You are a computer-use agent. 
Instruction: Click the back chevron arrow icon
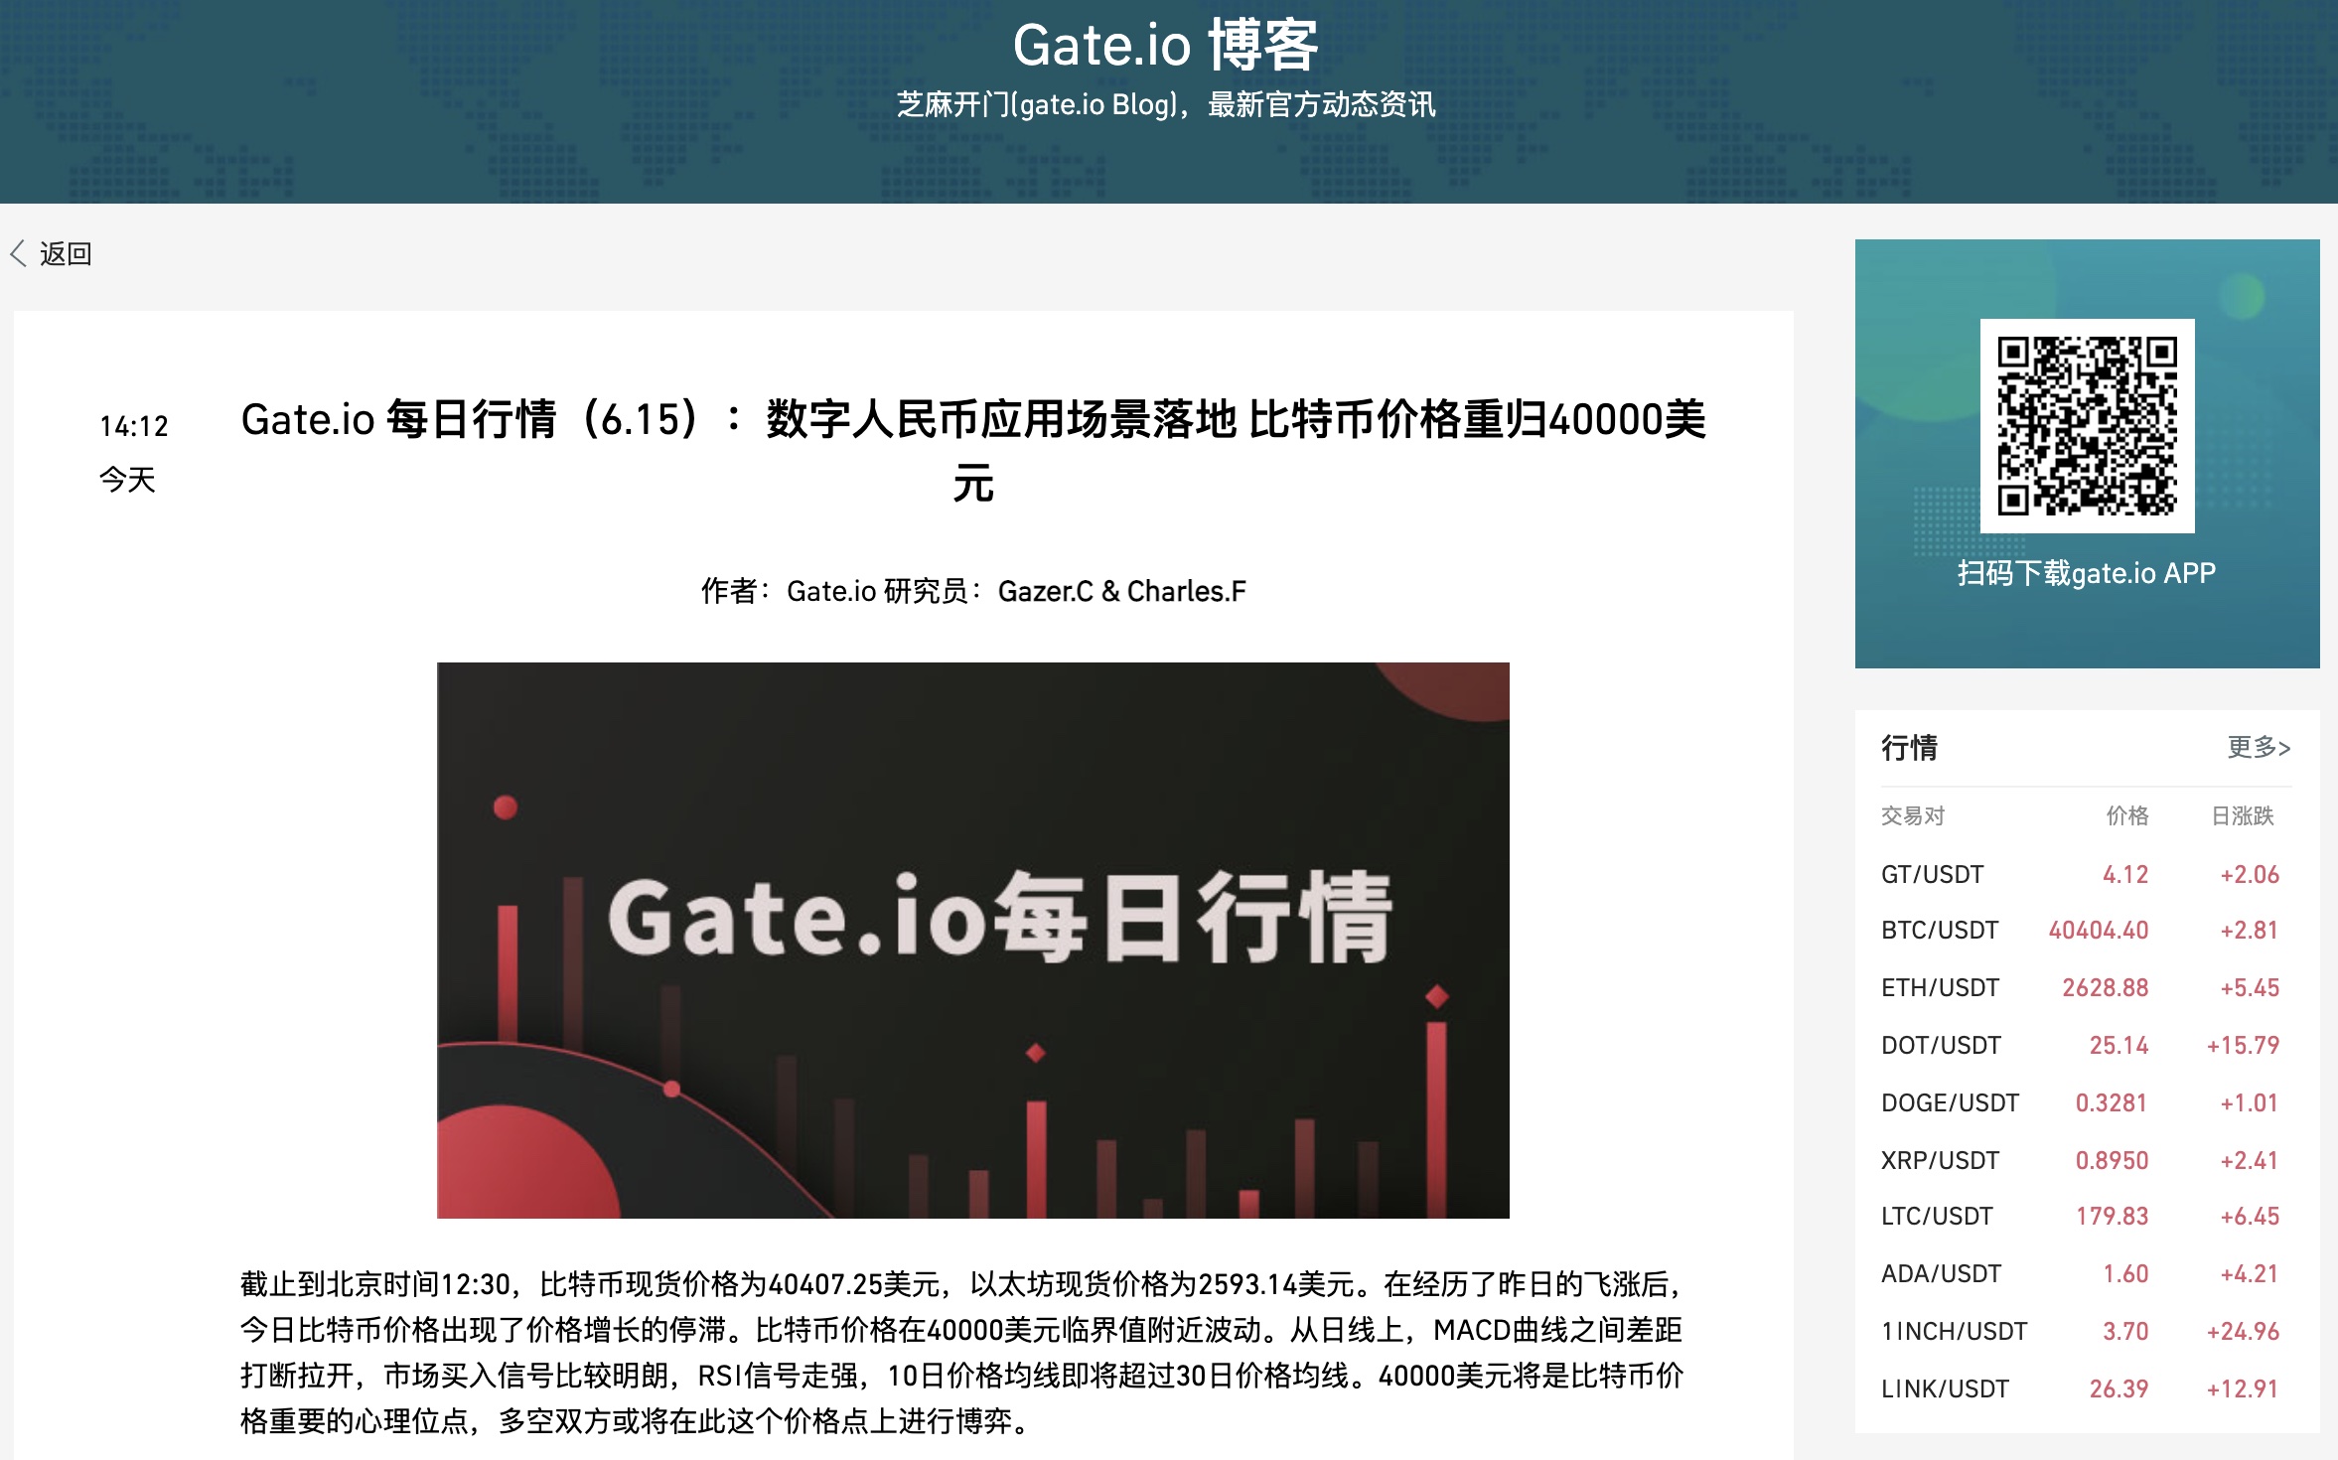[18, 253]
